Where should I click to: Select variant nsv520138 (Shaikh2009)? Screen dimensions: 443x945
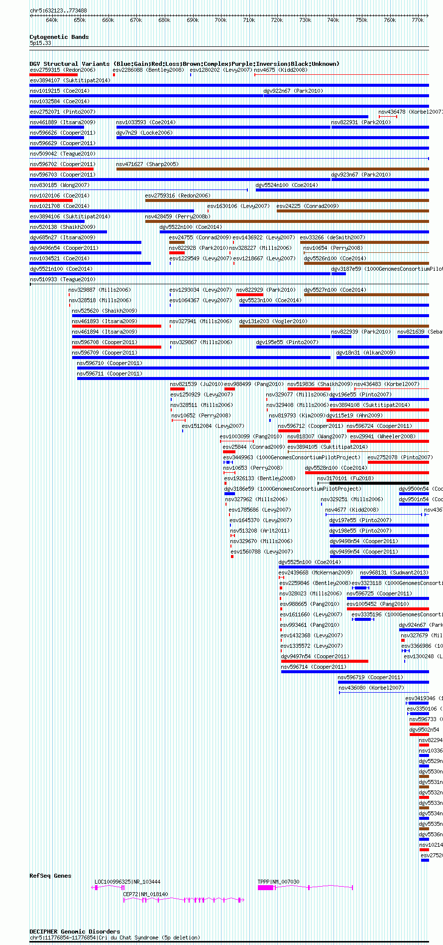coord(62,227)
